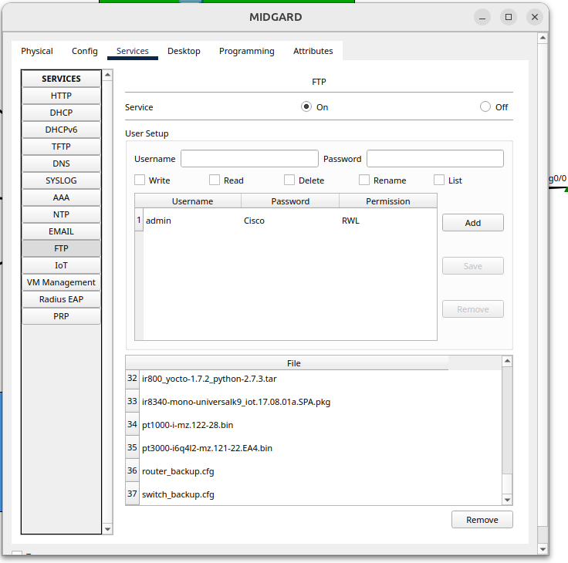Image resolution: width=568 pixels, height=563 pixels.
Task: Close the MIDGARD window
Action: click(x=535, y=17)
